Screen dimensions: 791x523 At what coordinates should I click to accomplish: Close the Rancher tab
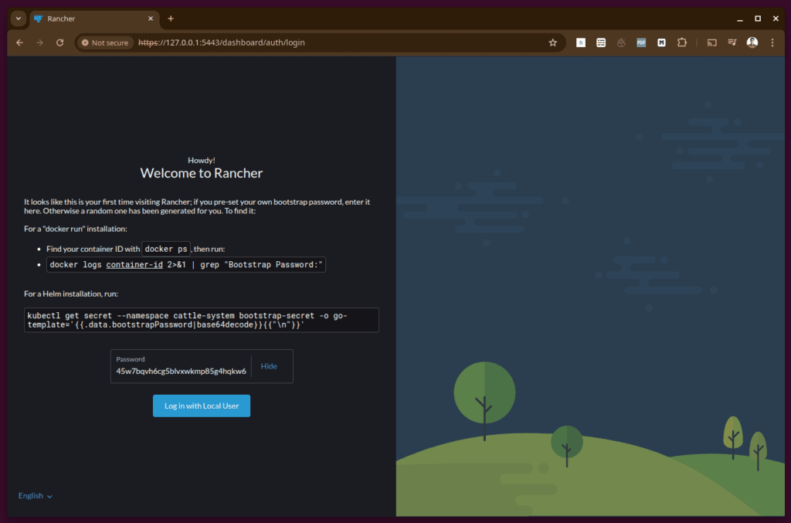151,19
